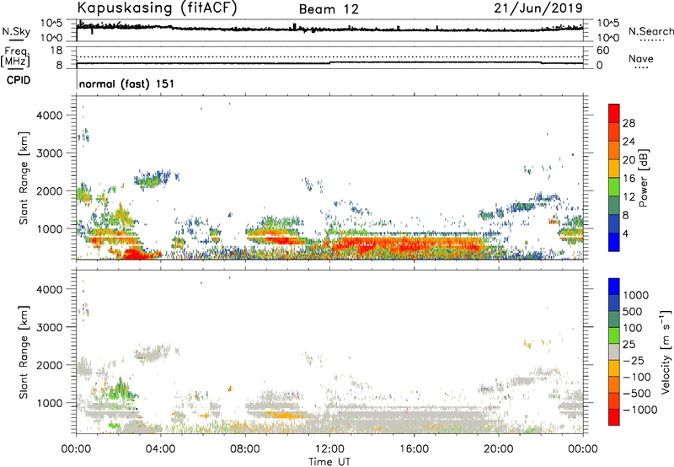Click the '08:00' time tick label
Viewport: 674px width, 467px height.
[245, 449]
